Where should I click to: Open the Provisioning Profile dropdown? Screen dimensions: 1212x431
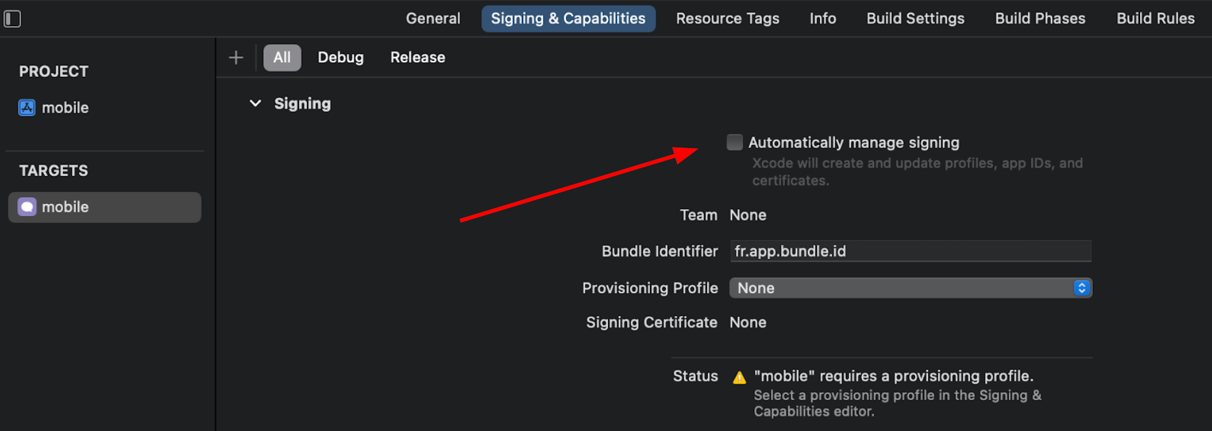point(904,288)
